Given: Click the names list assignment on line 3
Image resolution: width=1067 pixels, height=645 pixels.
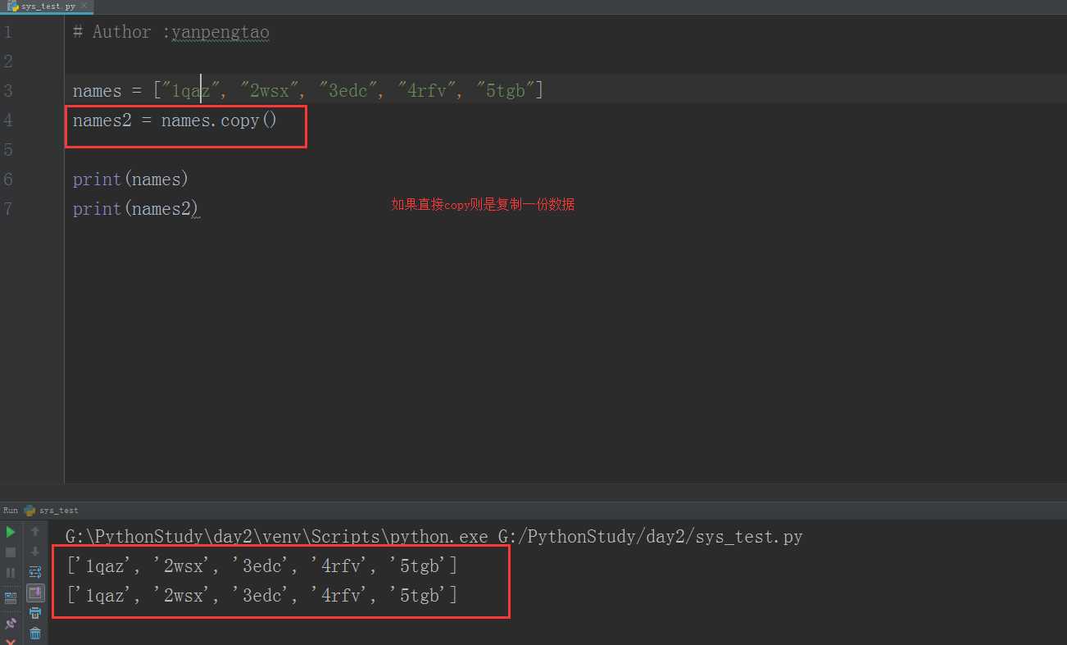Looking at the screenshot, I should pyautogui.click(x=308, y=91).
